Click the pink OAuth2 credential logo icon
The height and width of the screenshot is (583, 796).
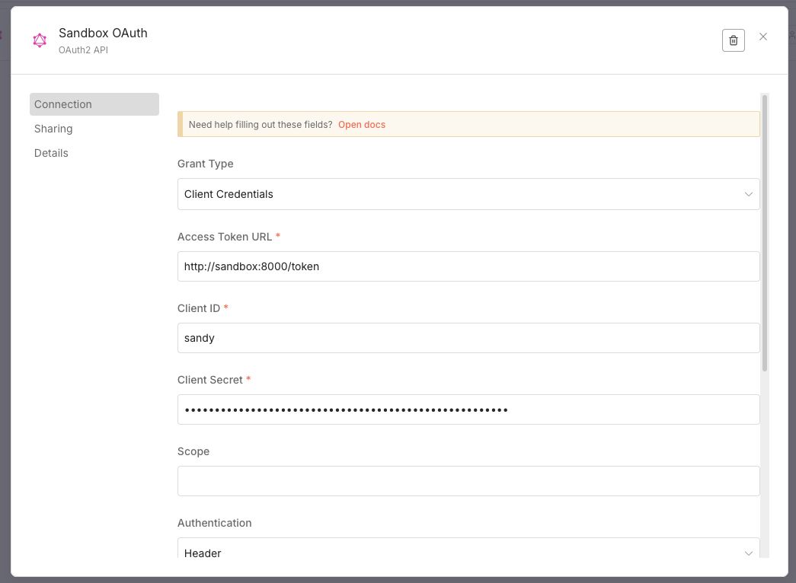pyautogui.click(x=40, y=40)
